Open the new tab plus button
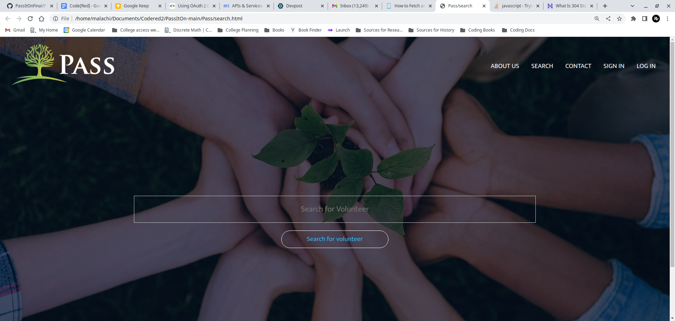The height and width of the screenshot is (321, 675). coord(605,6)
